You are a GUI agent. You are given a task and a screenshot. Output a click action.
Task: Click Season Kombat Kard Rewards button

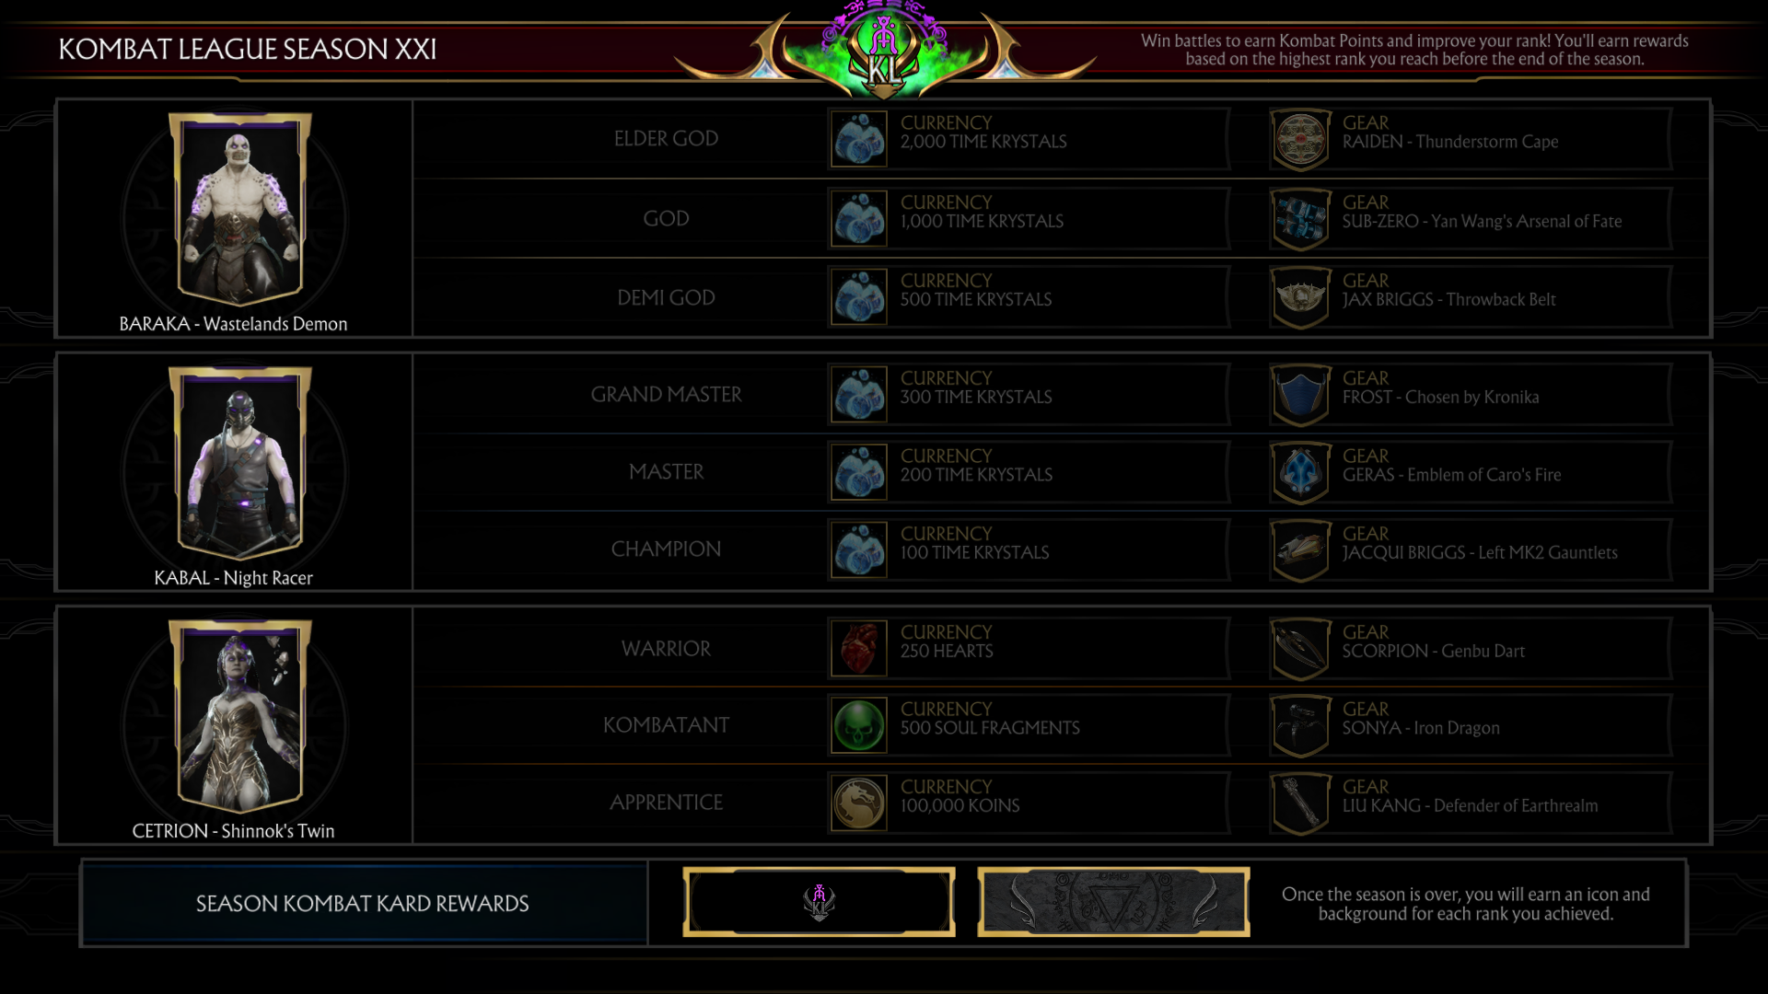point(364,904)
